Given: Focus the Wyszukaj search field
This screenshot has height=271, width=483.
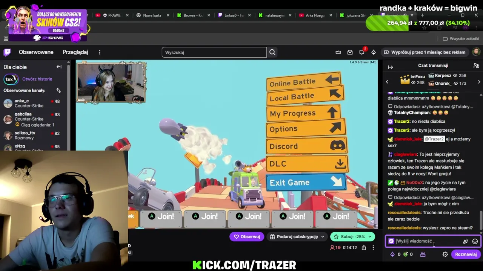Looking at the screenshot, I should pyautogui.click(x=214, y=52).
